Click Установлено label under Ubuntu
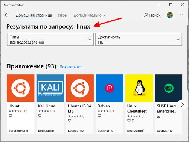 pos(18,131)
